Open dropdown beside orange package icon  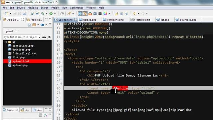point(38,25)
